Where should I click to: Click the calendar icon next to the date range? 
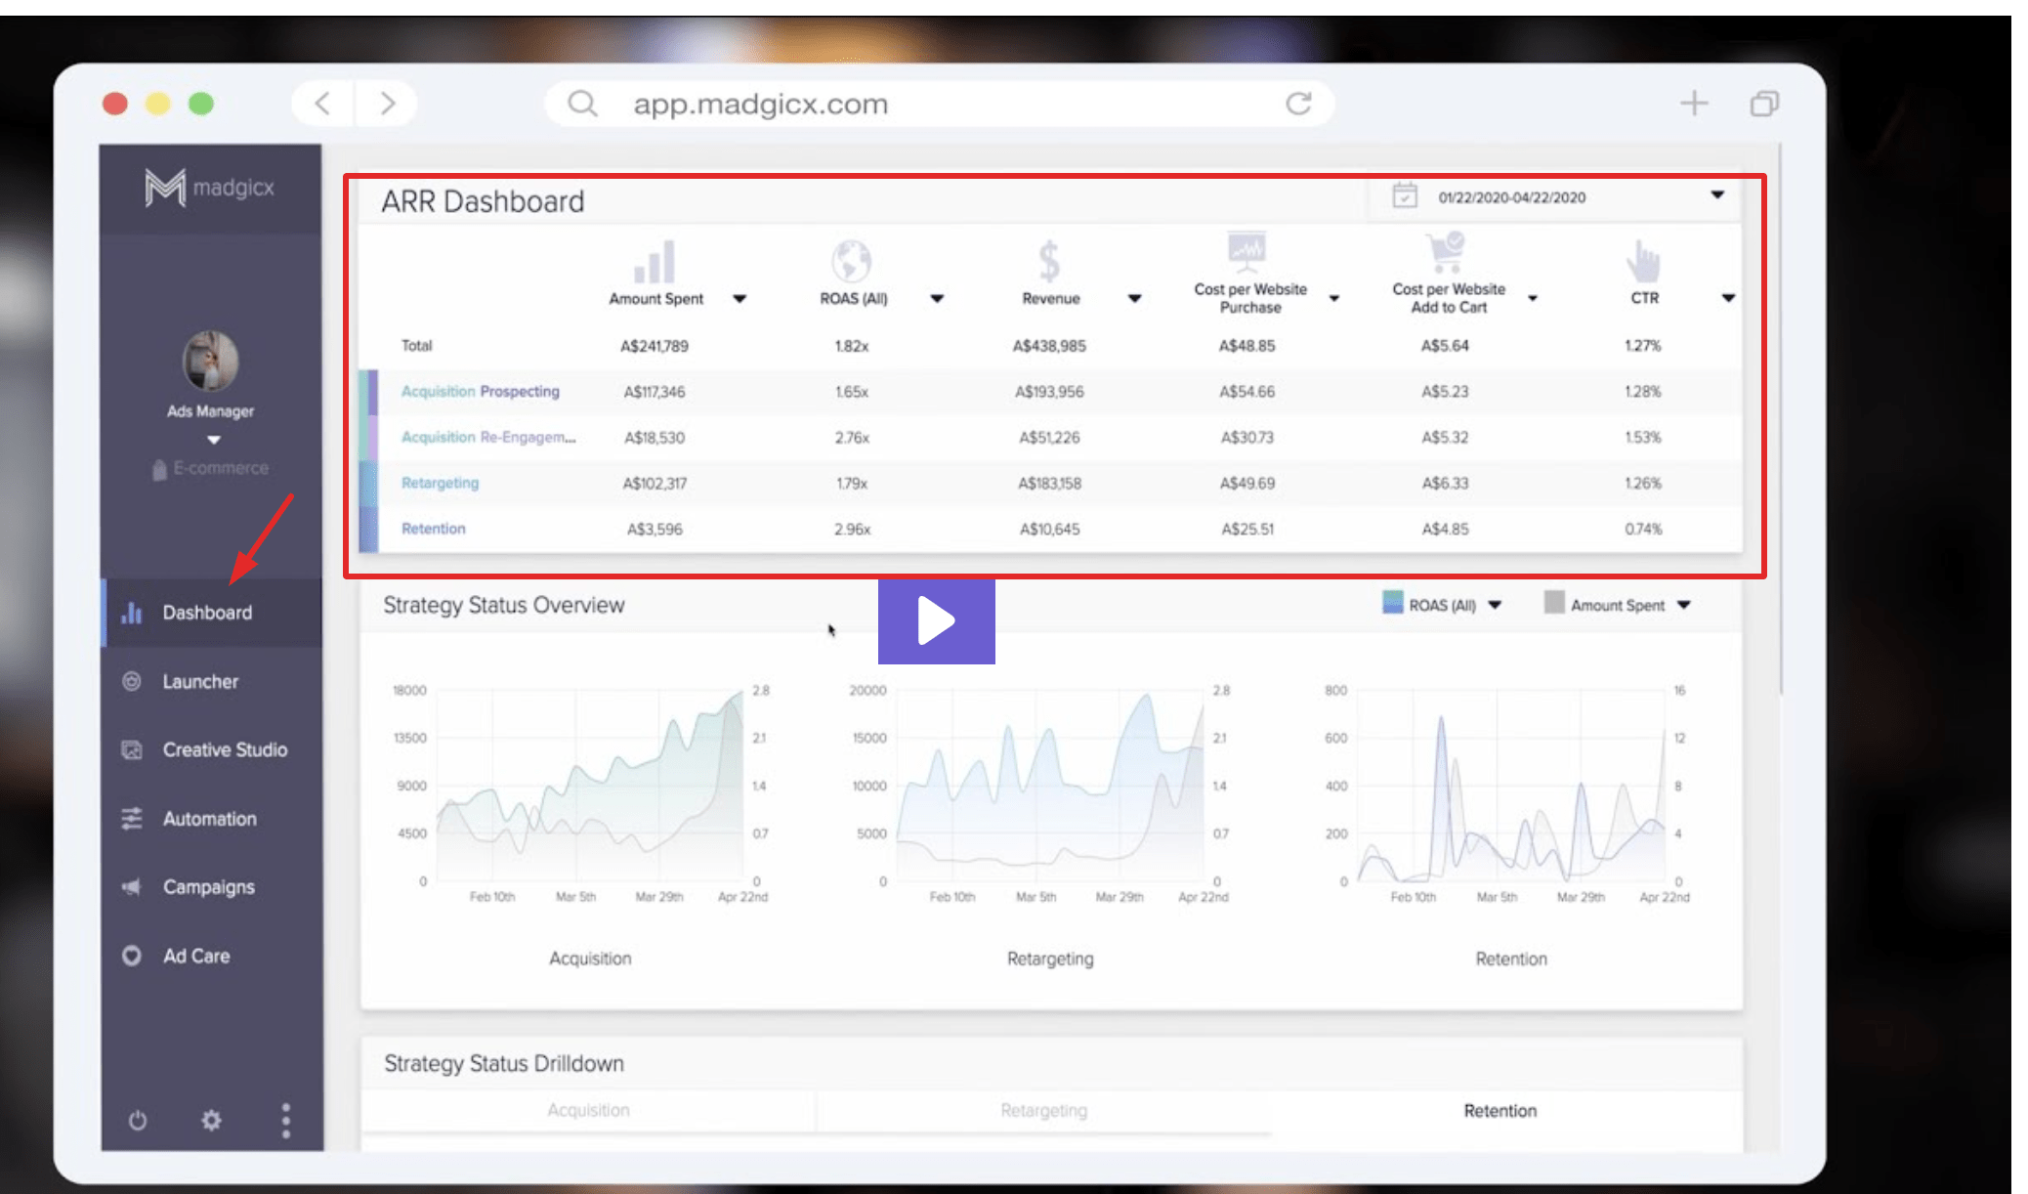[x=1407, y=196]
